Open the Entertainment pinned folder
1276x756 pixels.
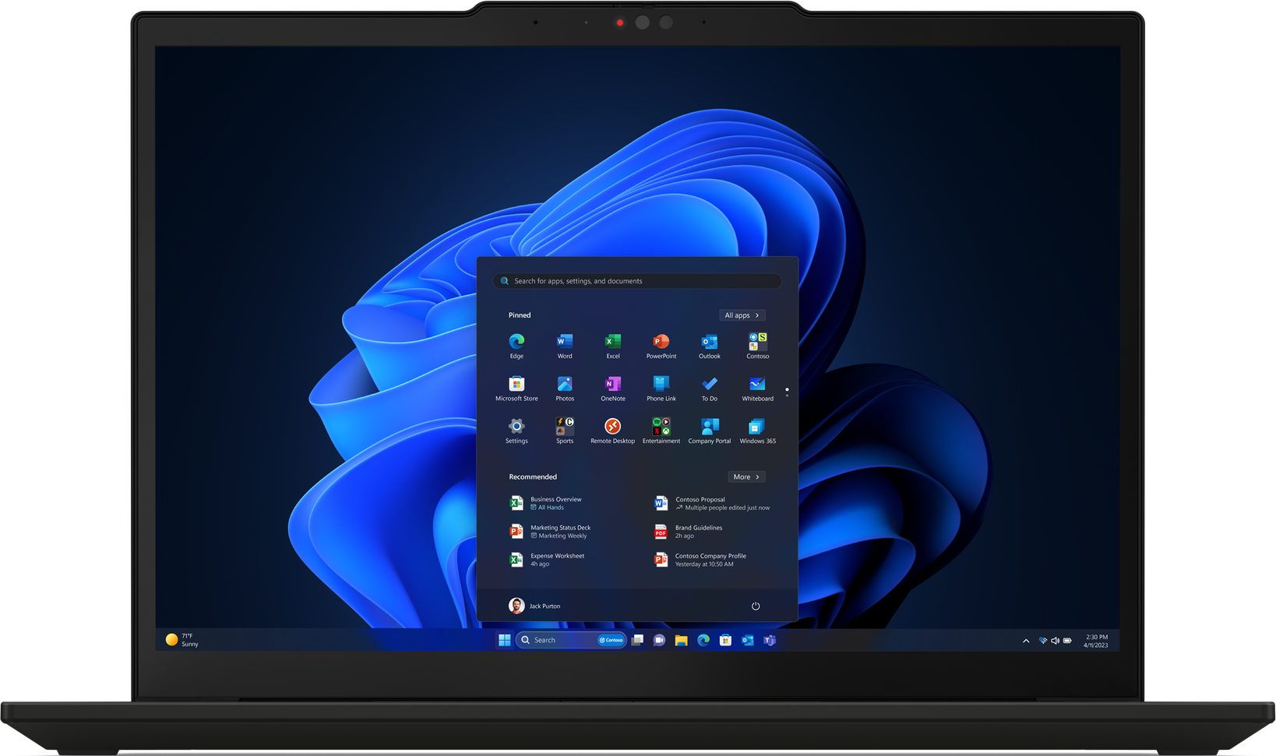click(661, 431)
